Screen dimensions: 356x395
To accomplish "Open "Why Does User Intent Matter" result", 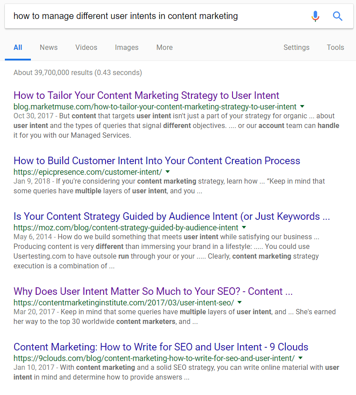I will click(153, 291).
